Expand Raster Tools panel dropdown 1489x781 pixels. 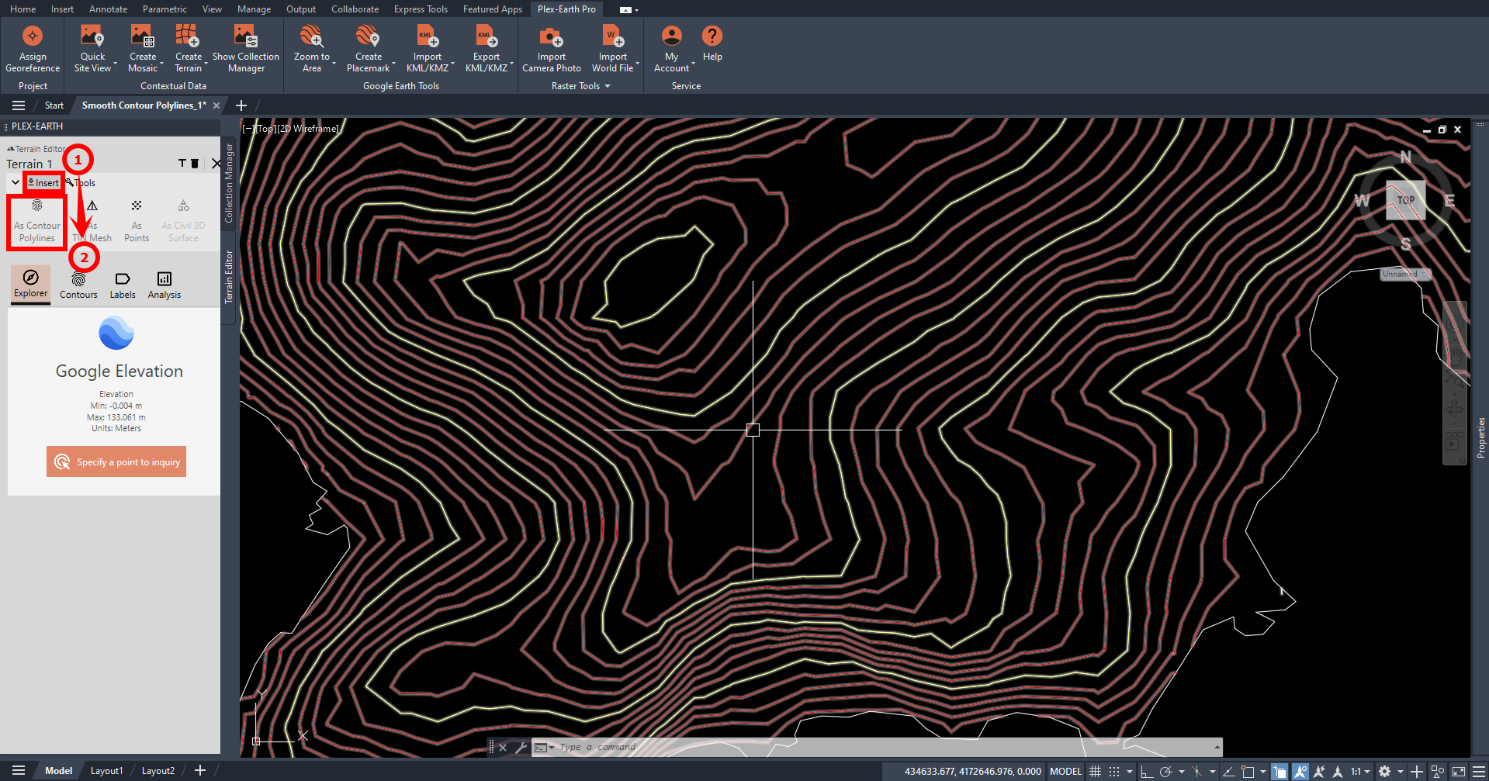coord(608,86)
